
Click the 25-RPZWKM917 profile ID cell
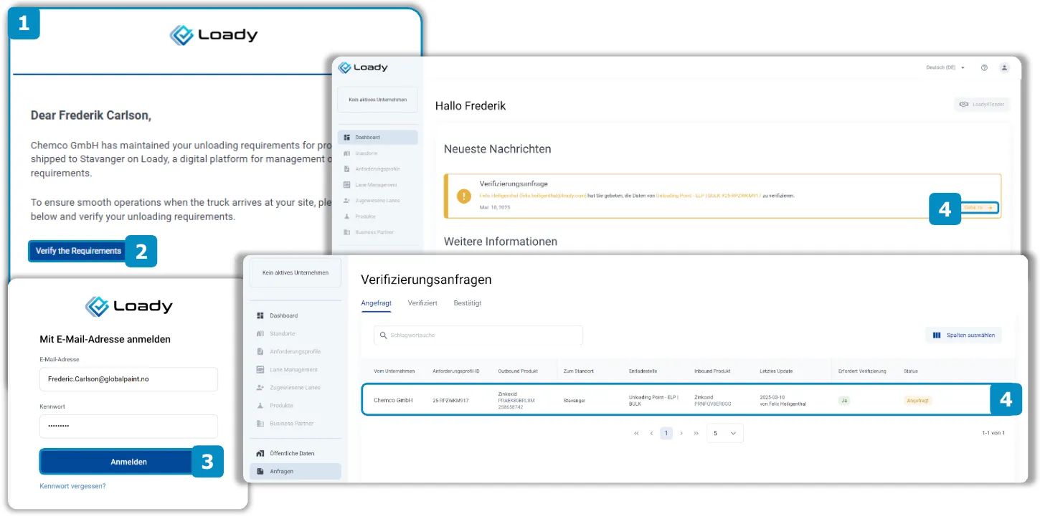(x=450, y=400)
